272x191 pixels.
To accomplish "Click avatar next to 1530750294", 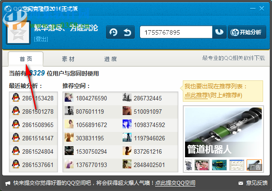I will [x=69, y=151].
